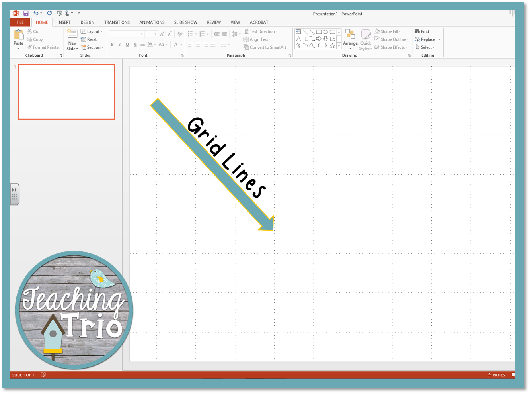Screen dimensions: 530x394
Task: Open the Text Direction menu
Action: click(263, 31)
